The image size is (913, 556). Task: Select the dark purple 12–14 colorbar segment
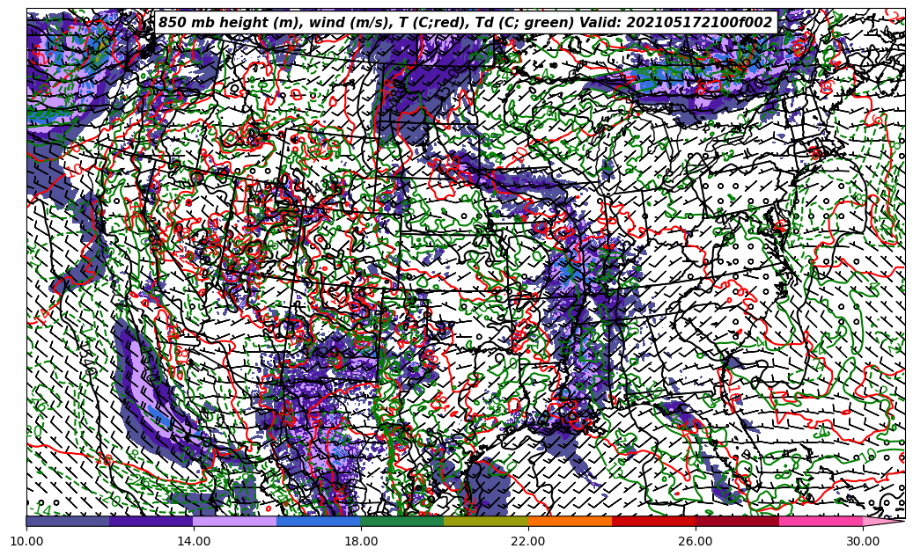[151, 522]
